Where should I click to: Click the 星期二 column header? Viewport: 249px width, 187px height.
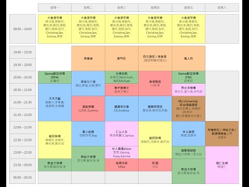click(88, 8)
